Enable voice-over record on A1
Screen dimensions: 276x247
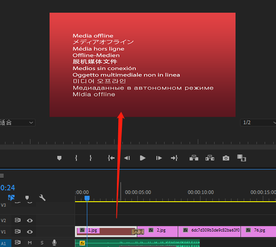55,242
